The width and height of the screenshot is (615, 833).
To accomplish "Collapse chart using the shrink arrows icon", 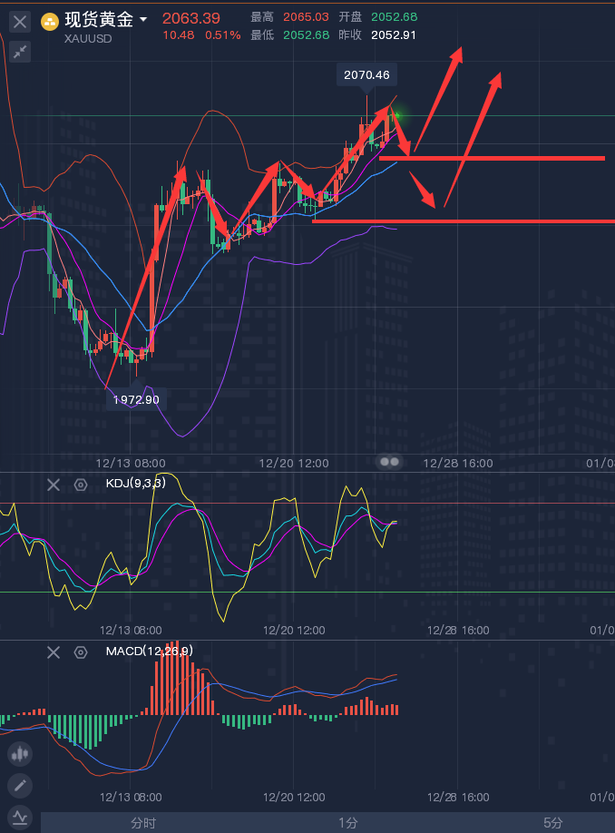I will (20, 52).
